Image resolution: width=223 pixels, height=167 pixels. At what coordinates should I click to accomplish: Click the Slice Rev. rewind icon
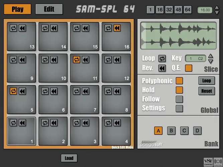162,68
